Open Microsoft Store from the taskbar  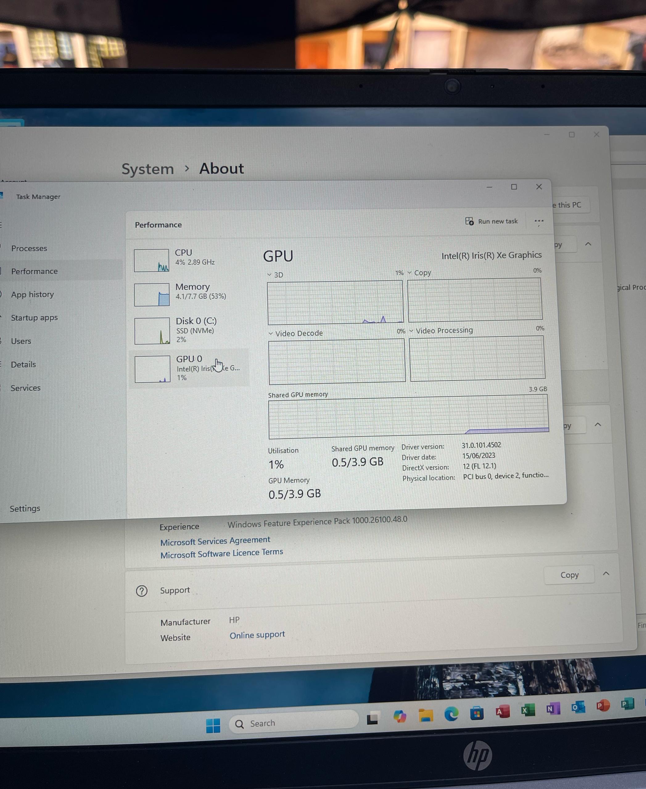pyautogui.click(x=477, y=713)
